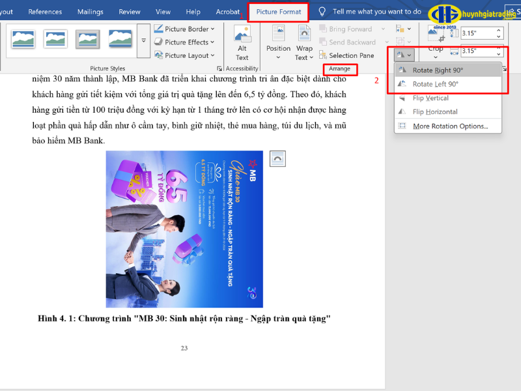
Task: Click the Picture Layout icon
Action: point(158,55)
